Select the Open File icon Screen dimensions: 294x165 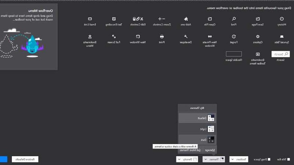(210, 19)
